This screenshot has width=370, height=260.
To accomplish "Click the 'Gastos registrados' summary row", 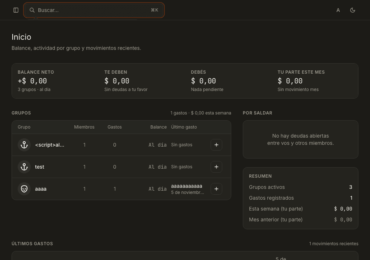I will (300, 198).
